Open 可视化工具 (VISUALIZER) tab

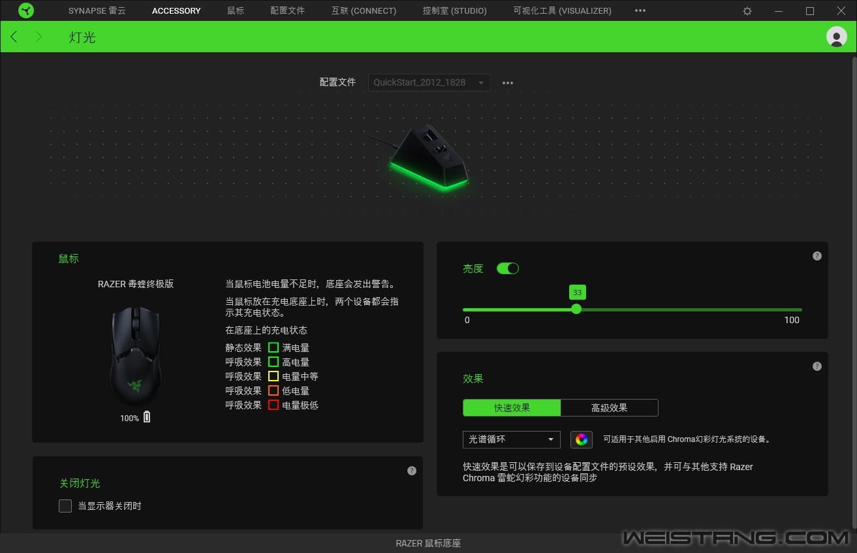click(x=562, y=10)
